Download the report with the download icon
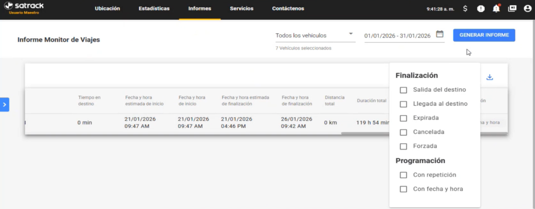The width and height of the screenshot is (535, 209). 490,77
